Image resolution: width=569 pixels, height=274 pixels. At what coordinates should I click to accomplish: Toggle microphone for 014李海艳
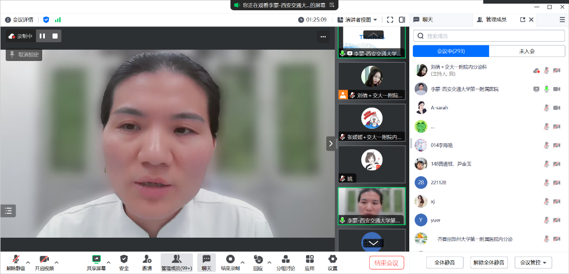[547, 145]
